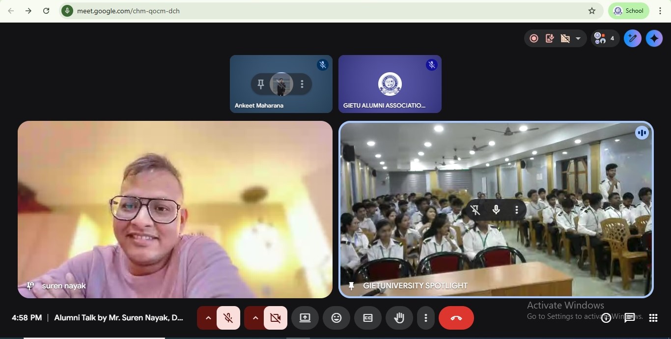Open the chat panel
Viewport: 671px width, 339px height.
pos(630,318)
